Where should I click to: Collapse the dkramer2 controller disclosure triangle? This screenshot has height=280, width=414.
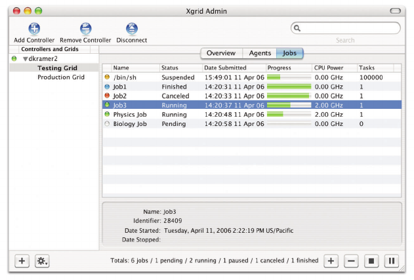point(25,58)
